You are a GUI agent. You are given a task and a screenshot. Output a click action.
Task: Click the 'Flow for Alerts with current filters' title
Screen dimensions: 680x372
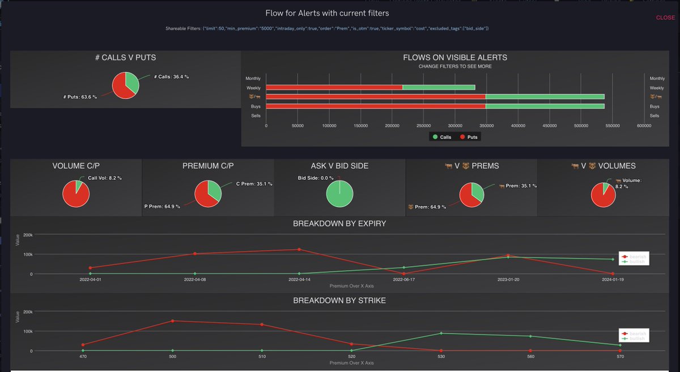tap(328, 13)
